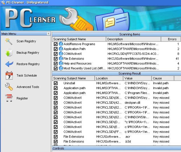181x152 pixels.
Task: Uncheck the Add/Remove Programs scanning item
Action: point(56,44)
